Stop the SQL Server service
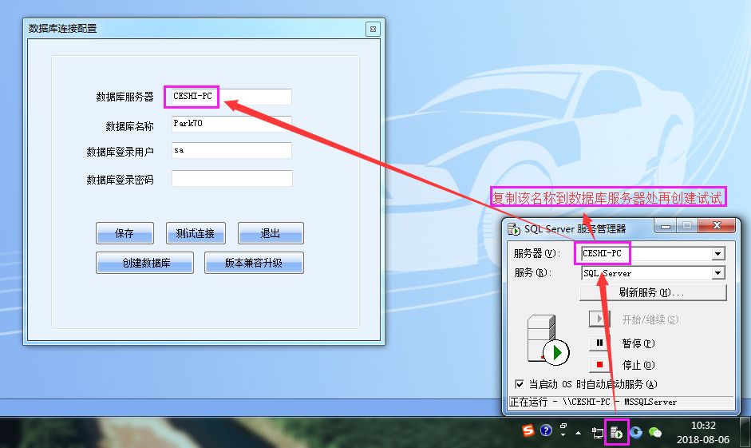Image resolution: width=751 pixels, height=448 pixels. coord(599,365)
